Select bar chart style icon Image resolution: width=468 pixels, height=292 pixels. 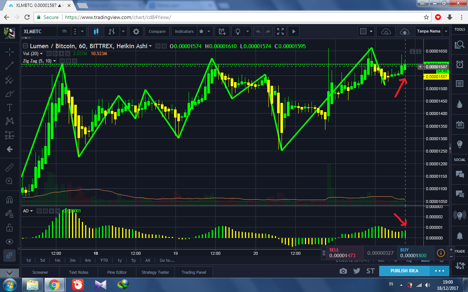click(x=112, y=31)
